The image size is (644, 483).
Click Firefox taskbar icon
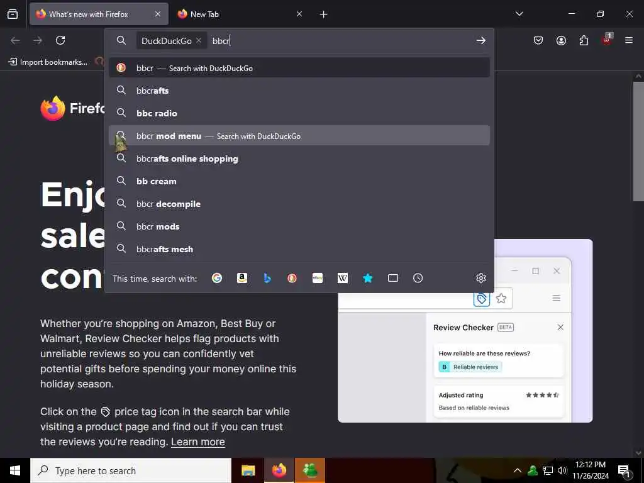pos(279,470)
